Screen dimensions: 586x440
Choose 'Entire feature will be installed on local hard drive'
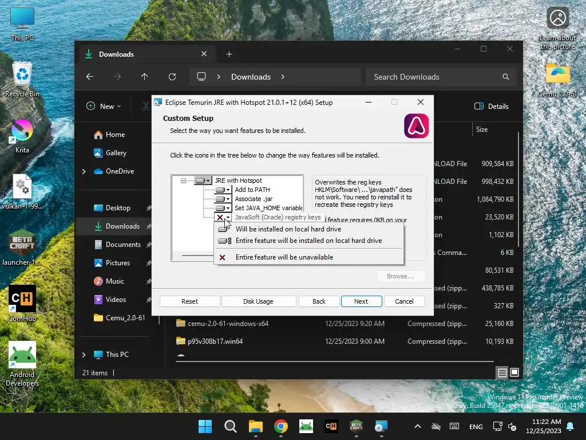[x=308, y=241]
